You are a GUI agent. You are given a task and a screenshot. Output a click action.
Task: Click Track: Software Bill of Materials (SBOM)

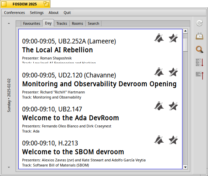click(55, 165)
